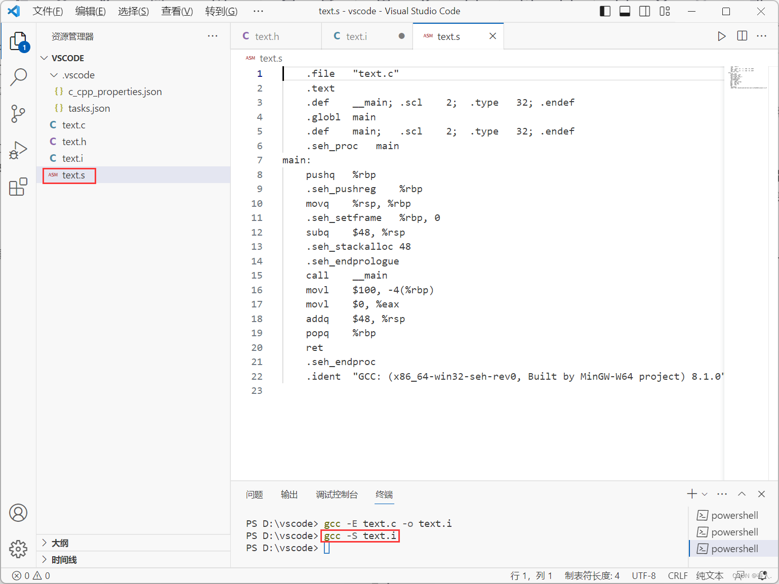This screenshot has width=779, height=584.
Task: Create a new terminal with plus icon
Action: pos(692,494)
